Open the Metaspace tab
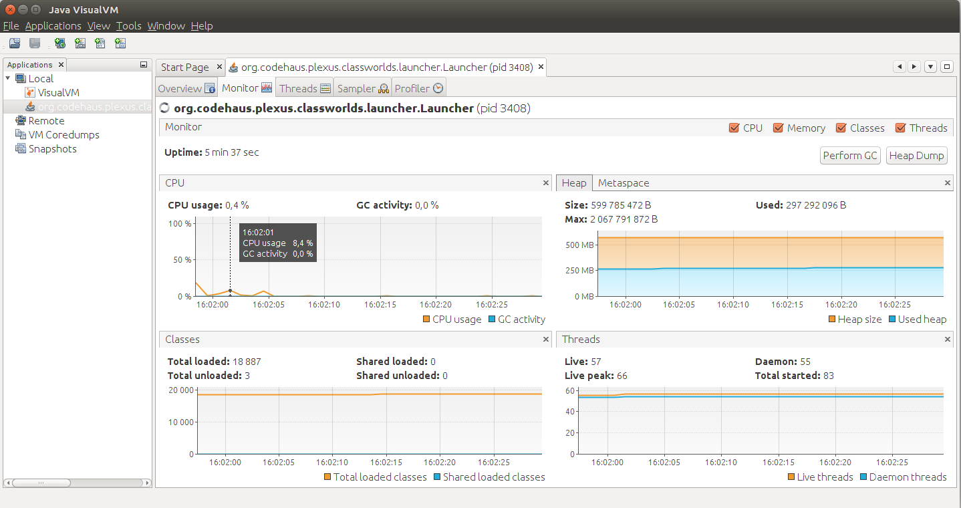This screenshot has height=508, width=961. pyautogui.click(x=624, y=183)
